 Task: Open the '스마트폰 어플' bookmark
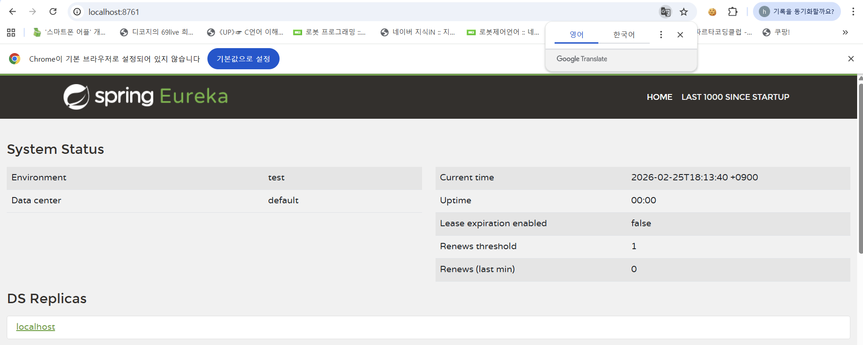click(69, 32)
